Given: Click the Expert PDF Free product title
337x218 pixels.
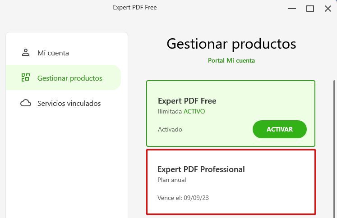Looking at the screenshot, I should tap(187, 101).
